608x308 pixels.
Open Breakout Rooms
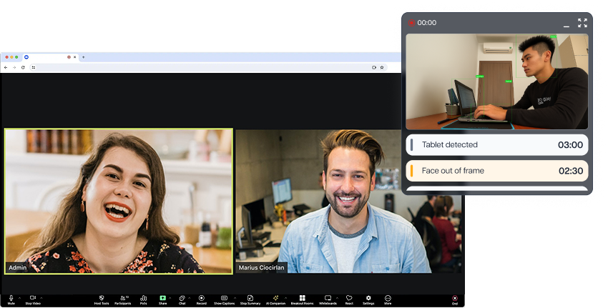[x=303, y=298]
